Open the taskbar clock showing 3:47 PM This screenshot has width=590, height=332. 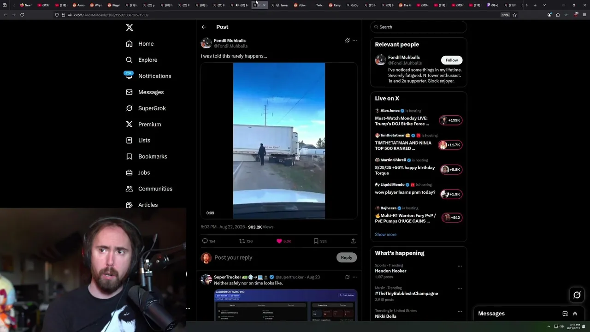(x=573, y=326)
